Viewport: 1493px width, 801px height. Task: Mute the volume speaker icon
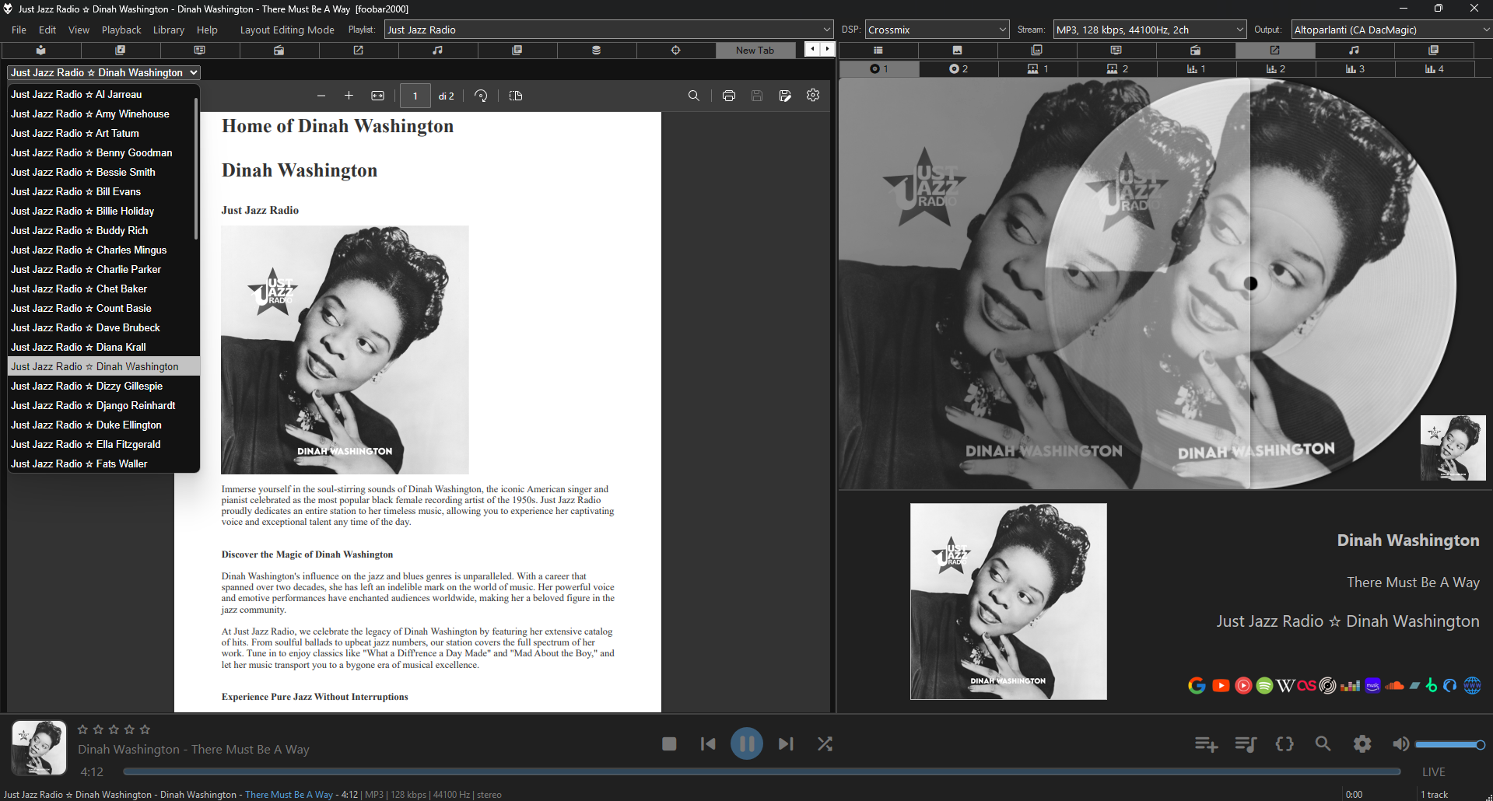[x=1400, y=744]
